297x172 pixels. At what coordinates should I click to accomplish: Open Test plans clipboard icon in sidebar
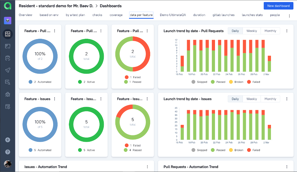pos(7,58)
